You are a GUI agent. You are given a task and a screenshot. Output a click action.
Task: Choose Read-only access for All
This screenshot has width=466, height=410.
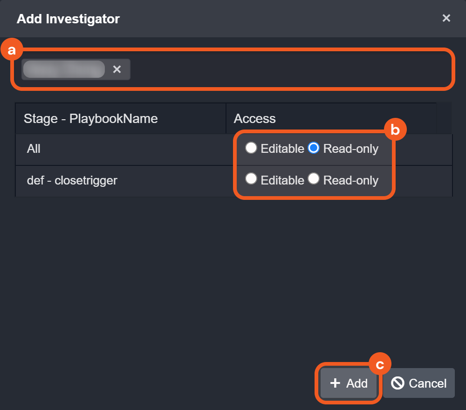tap(314, 148)
